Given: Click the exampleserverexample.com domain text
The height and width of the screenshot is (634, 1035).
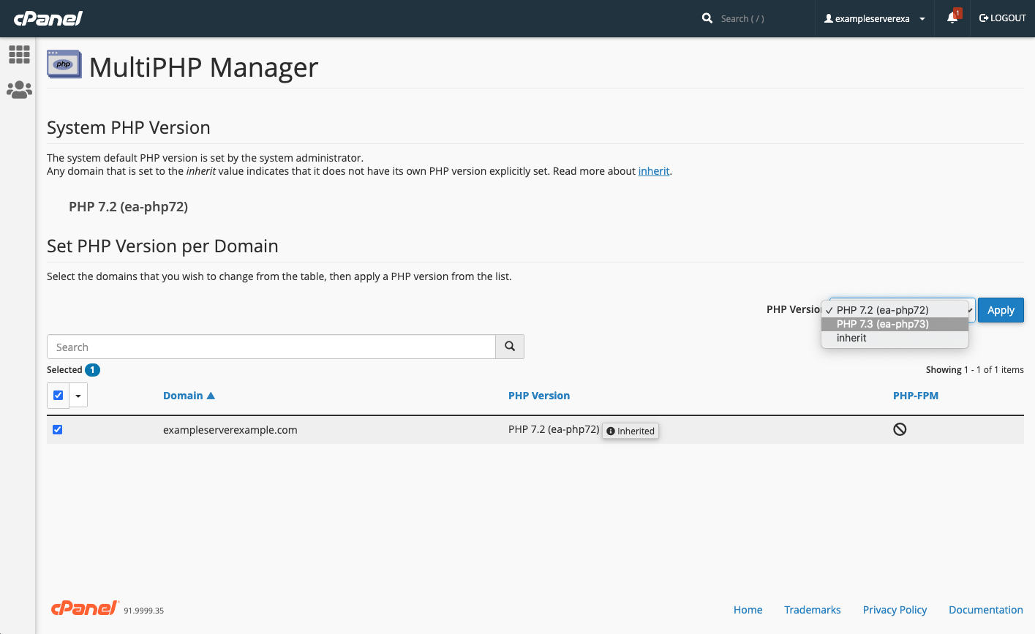Looking at the screenshot, I should coord(230,430).
